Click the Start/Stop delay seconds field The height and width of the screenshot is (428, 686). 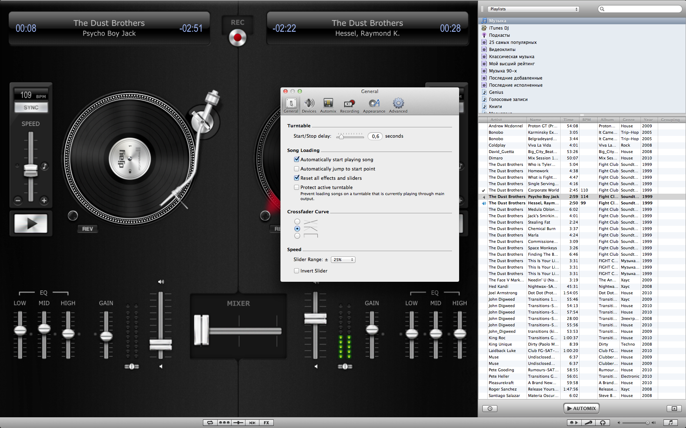(375, 136)
